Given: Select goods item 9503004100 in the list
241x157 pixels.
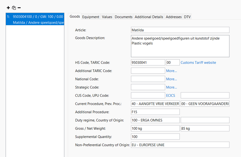Looking at the screenshot, I should (35, 19).
